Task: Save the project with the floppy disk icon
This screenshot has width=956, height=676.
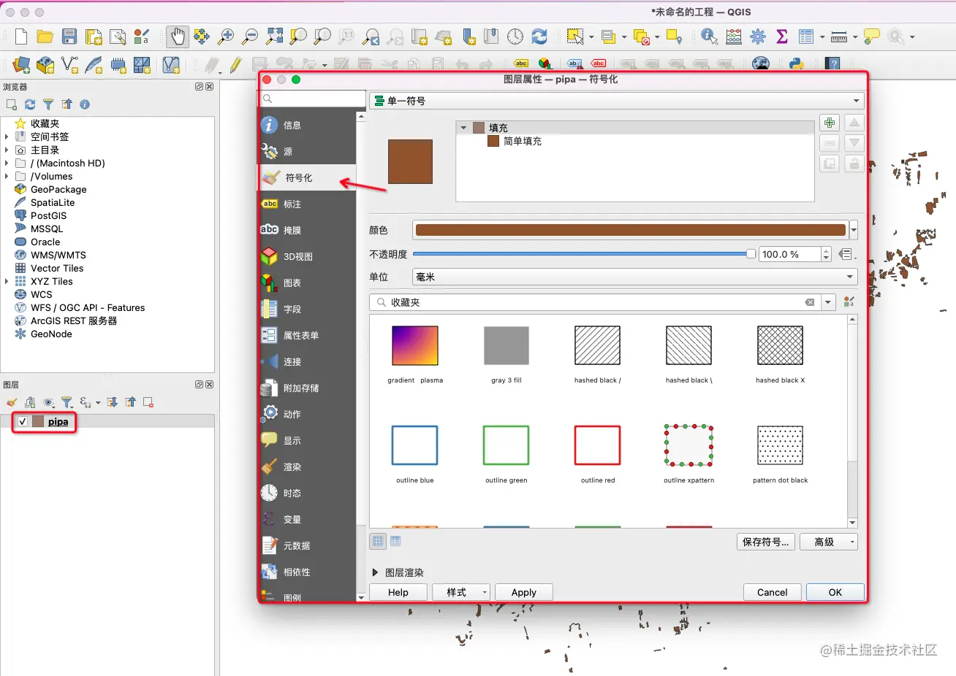Action: click(x=69, y=37)
